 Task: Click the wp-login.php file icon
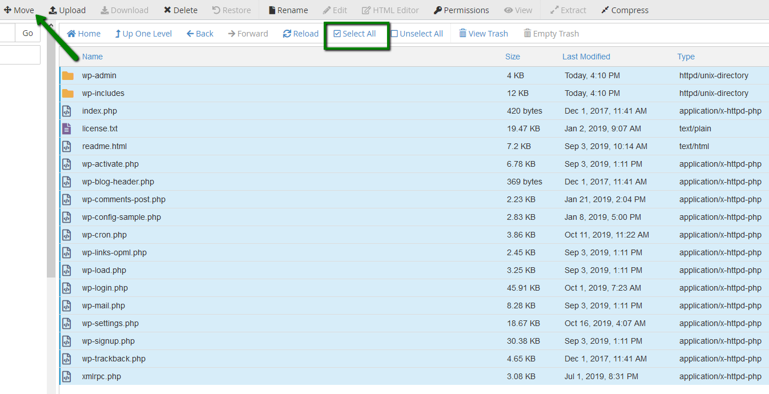(67, 288)
